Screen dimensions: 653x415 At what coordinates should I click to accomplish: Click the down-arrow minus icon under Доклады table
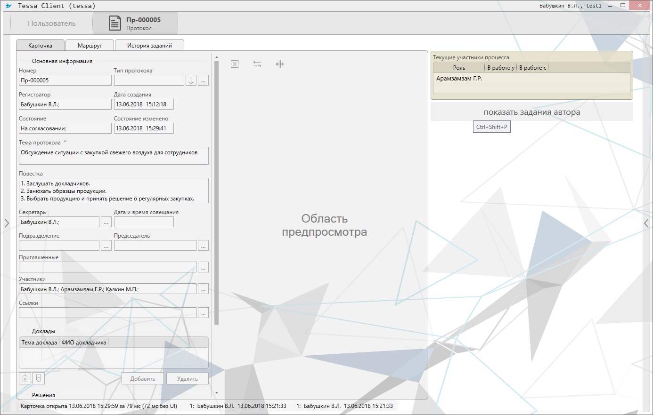point(39,378)
